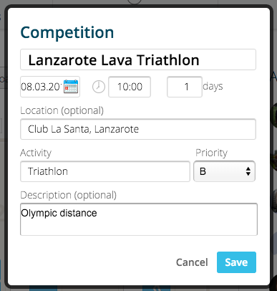Focus the Lanzarote Lava Triathlon name field
This screenshot has height=291, width=277.
pos(138,59)
